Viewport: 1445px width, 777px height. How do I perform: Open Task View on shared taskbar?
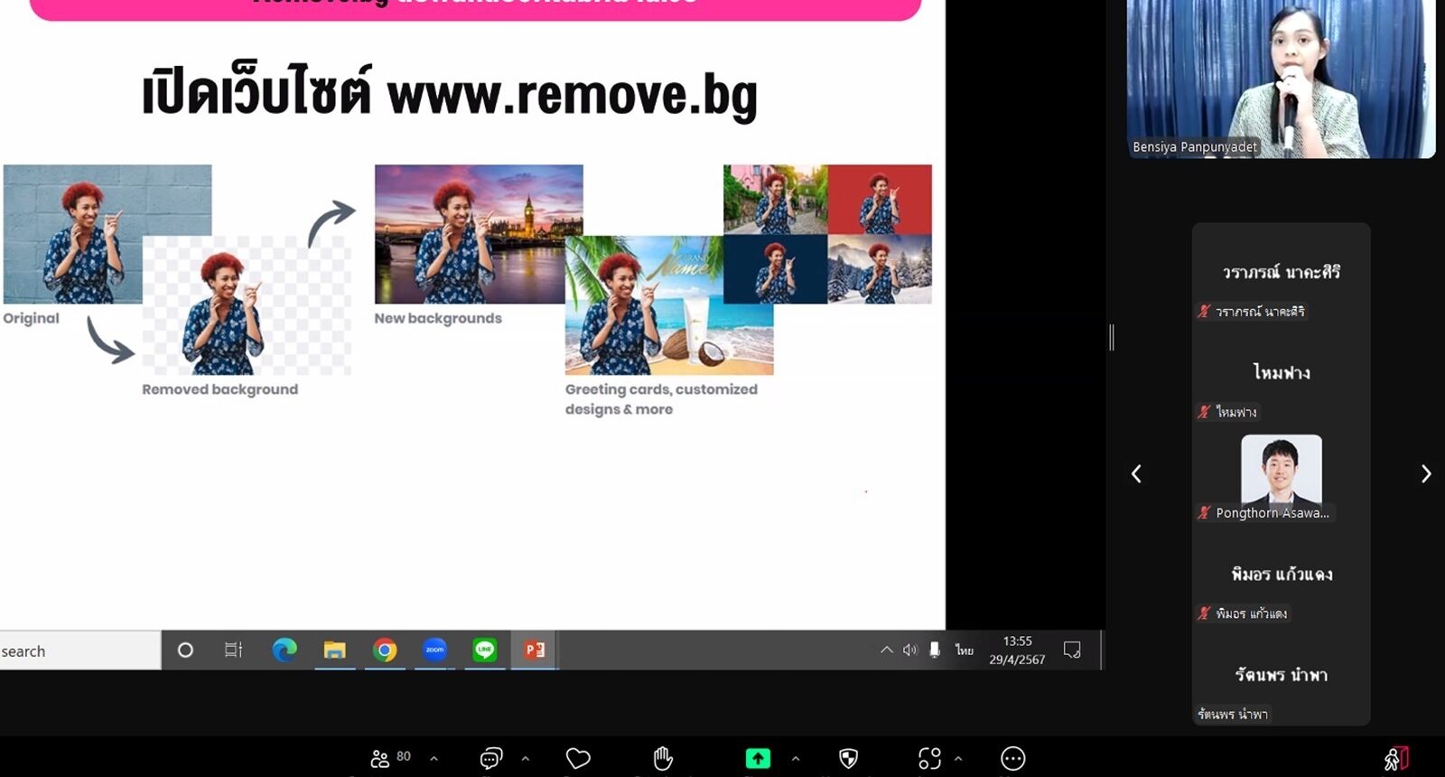[233, 651]
